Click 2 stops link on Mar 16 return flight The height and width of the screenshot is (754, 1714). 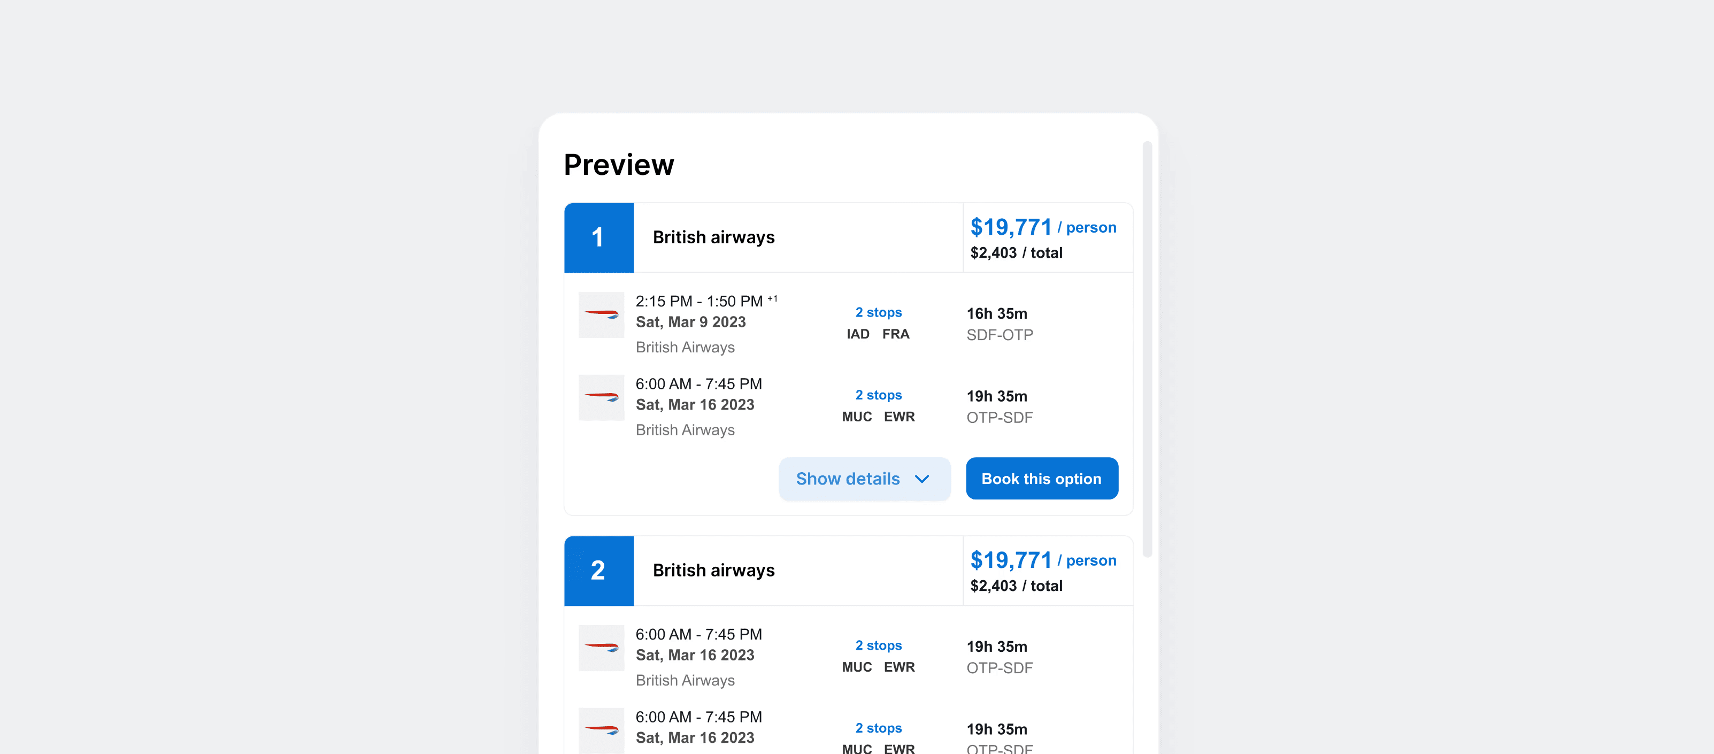coord(878,395)
